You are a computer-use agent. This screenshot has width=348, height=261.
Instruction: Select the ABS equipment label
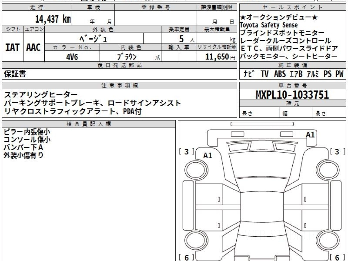click(280, 74)
